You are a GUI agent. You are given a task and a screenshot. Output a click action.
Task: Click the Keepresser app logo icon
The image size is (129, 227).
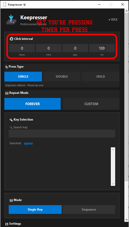[x=11, y=19]
